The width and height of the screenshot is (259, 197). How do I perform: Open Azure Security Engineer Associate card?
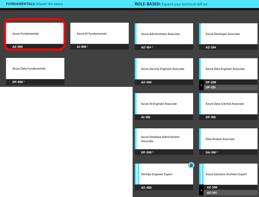pyautogui.click(x=164, y=69)
